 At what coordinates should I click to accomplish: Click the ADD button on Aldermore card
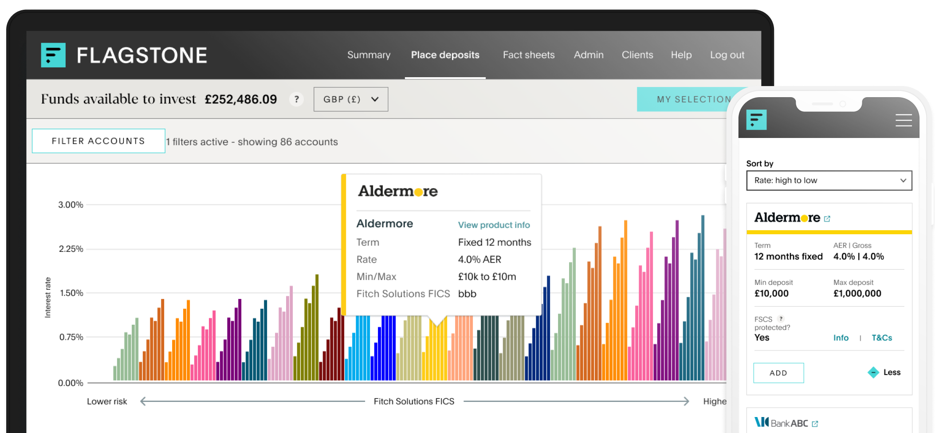(778, 373)
